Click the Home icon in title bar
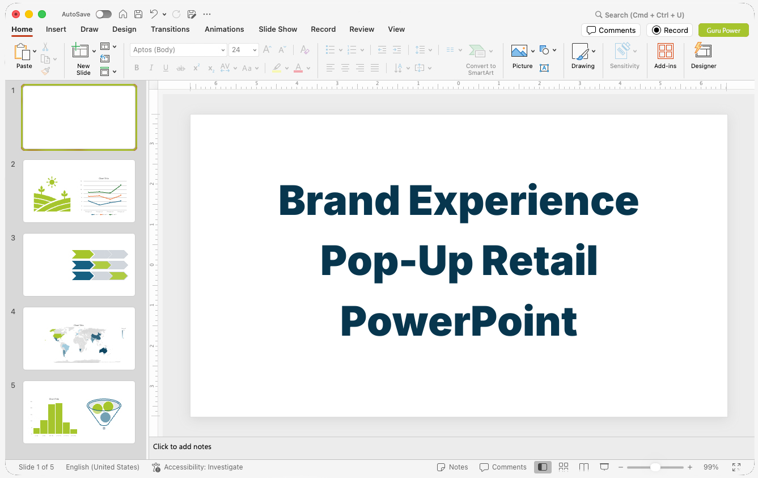This screenshot has height=478, width=758. [x=123, y=14]
